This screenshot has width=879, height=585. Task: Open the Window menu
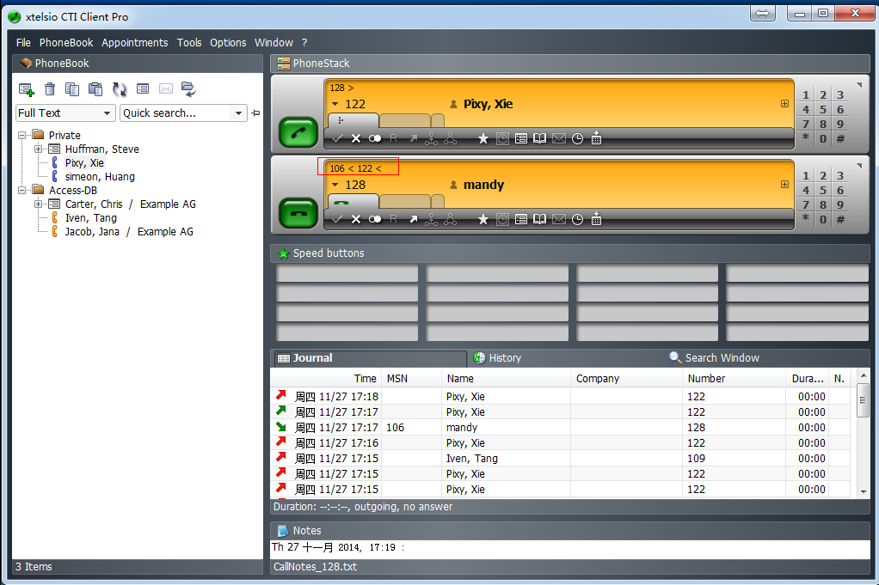click(274, 43)
